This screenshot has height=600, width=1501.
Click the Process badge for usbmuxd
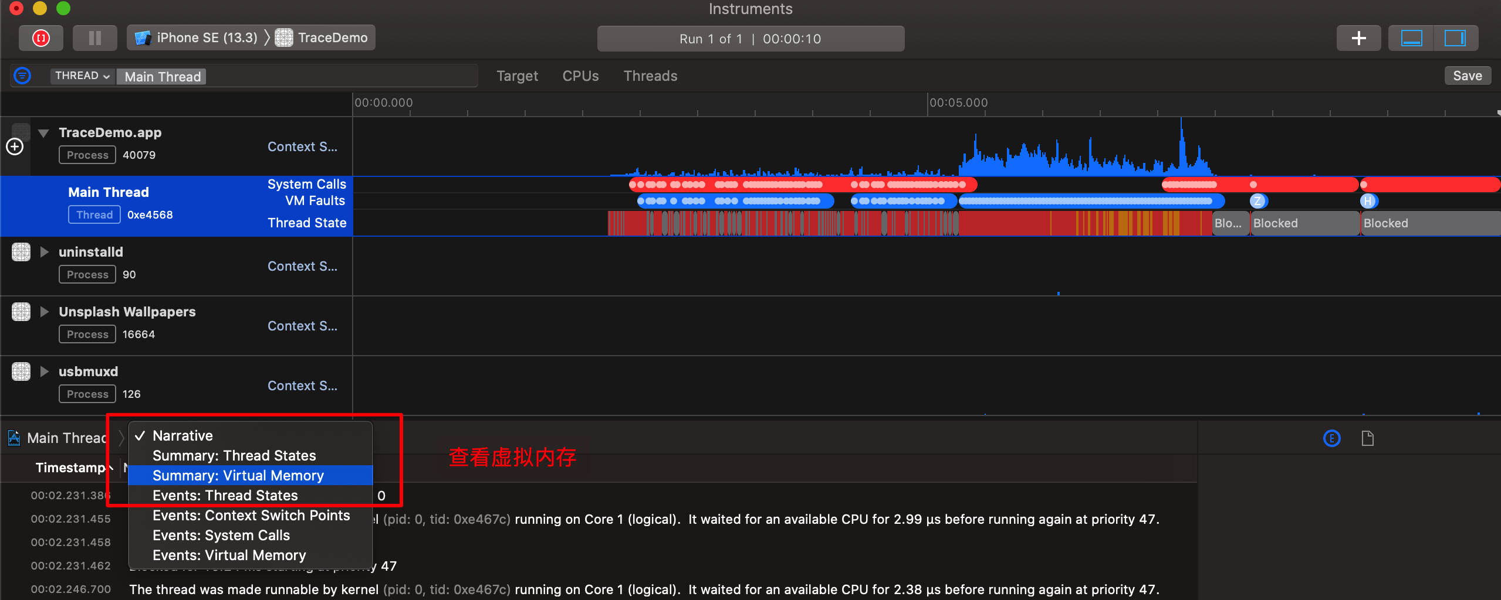click(87, 394)
